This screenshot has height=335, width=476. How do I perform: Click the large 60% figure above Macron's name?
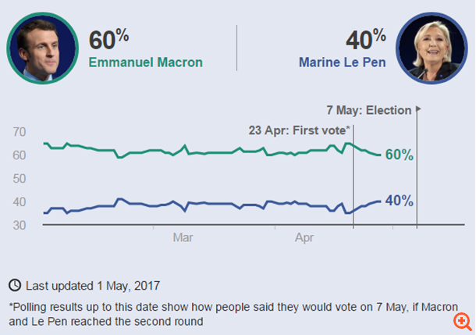[108, 38]
